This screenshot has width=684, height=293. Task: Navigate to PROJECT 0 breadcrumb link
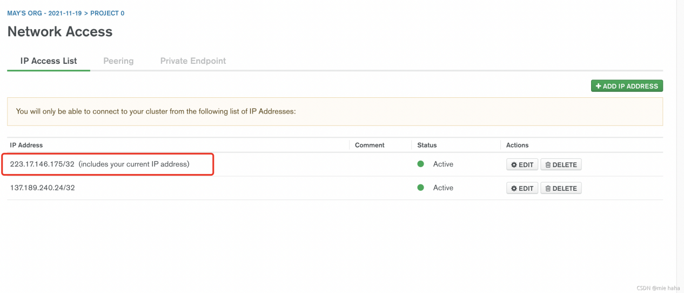(107, 13)
